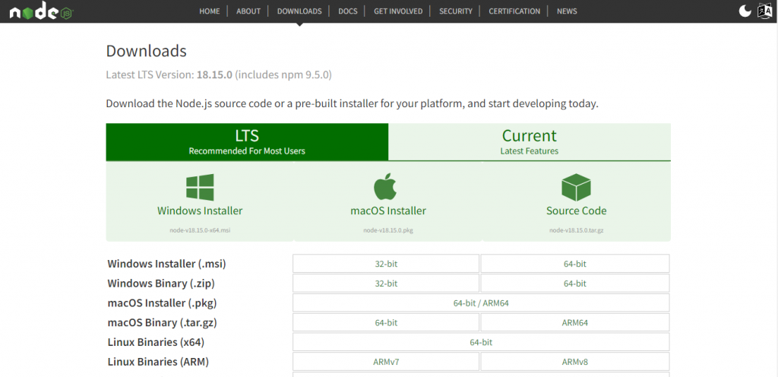Open the HOME menu item
Screen dimensions: 778x377
(x=209, y=11)
